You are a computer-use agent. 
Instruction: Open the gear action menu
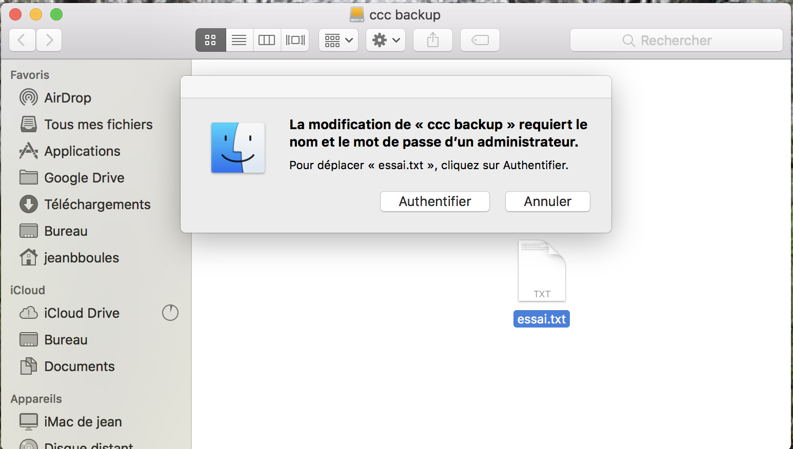pos(386,40)
